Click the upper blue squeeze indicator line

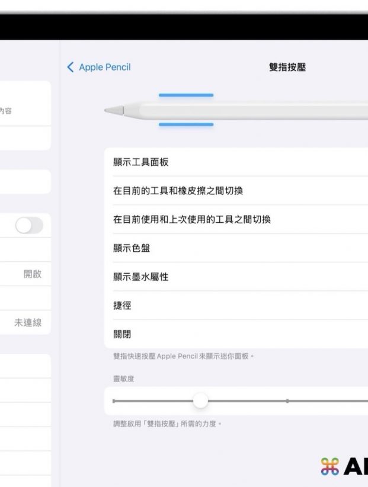point(185,95)
